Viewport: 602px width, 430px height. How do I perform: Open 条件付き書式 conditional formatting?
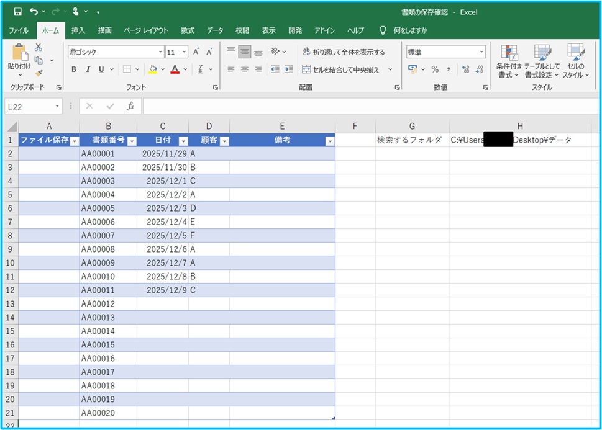(509, 63)
